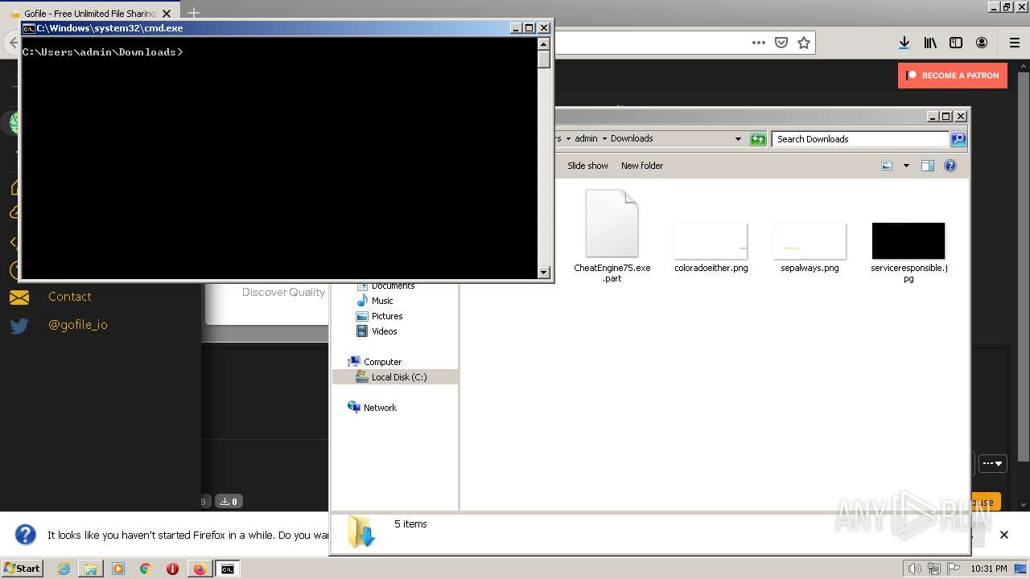Click New folder in Explorer toolbar
This screenshot has width=1030, height=579.
pos(642,166)
